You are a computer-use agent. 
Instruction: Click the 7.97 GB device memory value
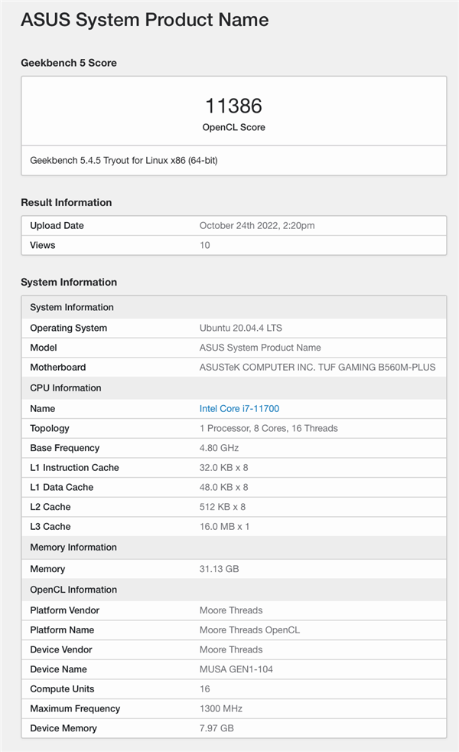216,728
